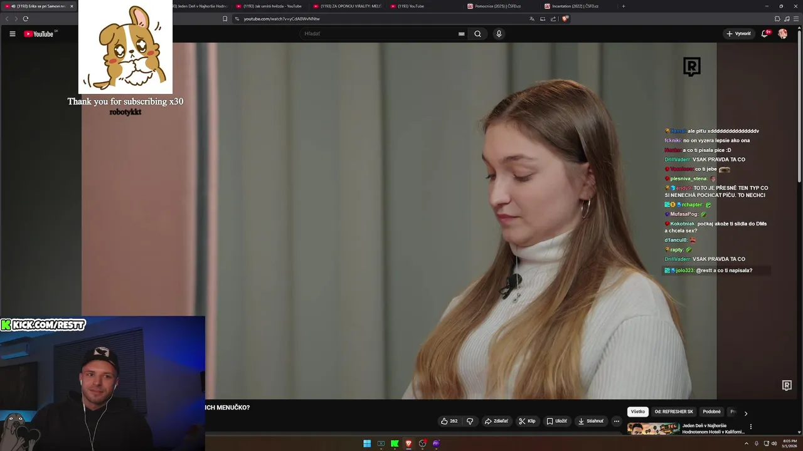Screen dimensions: 803x451
Task: Share video with Zdieľať button
Action: 496,421
